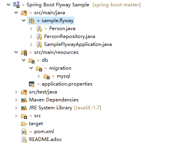
Task: Click the target folder icon
Action: click(x=24, y=124)
